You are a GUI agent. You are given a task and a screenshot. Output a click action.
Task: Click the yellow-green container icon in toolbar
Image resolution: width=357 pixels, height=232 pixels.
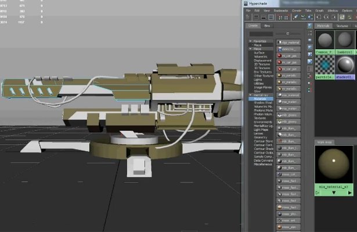click(342, 17)
